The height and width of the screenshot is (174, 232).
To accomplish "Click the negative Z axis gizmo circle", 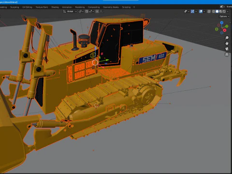I will click(222, 33).
